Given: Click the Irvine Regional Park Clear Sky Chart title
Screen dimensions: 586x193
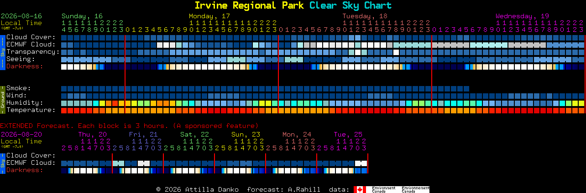Looking at the screenshot, I should click(x=293, y=5).
